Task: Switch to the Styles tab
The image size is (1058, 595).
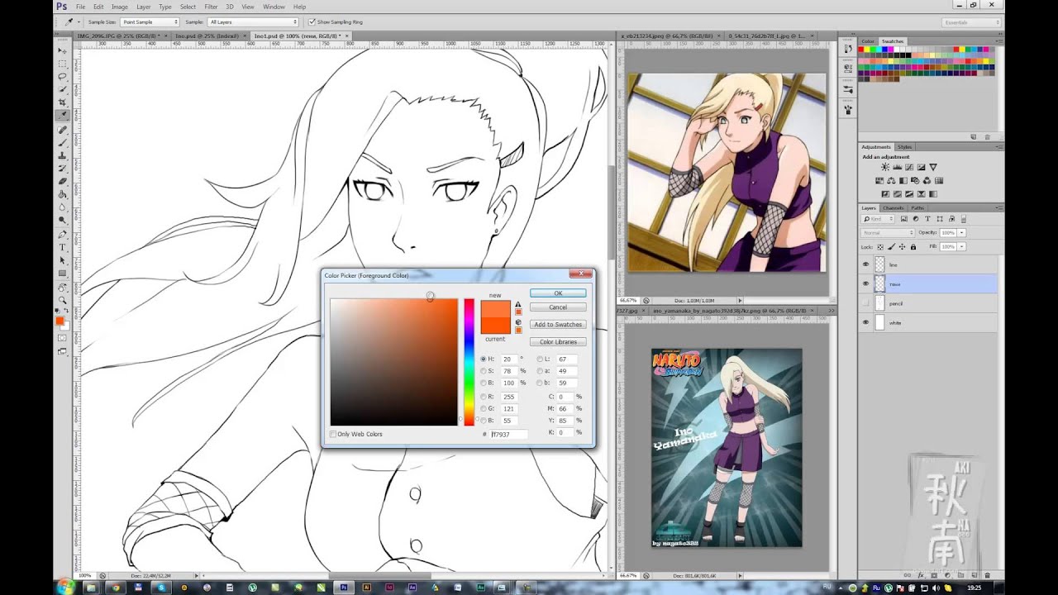Action: click(x=905, y=146)
